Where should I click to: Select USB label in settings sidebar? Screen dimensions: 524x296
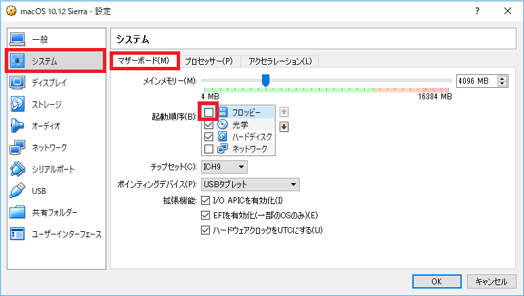click(39, 191)
